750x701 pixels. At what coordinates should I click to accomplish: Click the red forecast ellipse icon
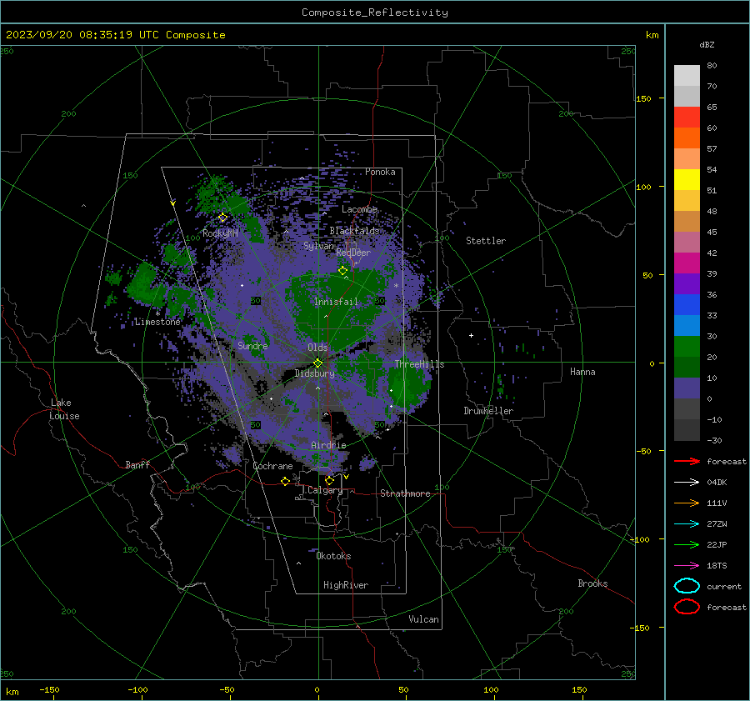687,607
